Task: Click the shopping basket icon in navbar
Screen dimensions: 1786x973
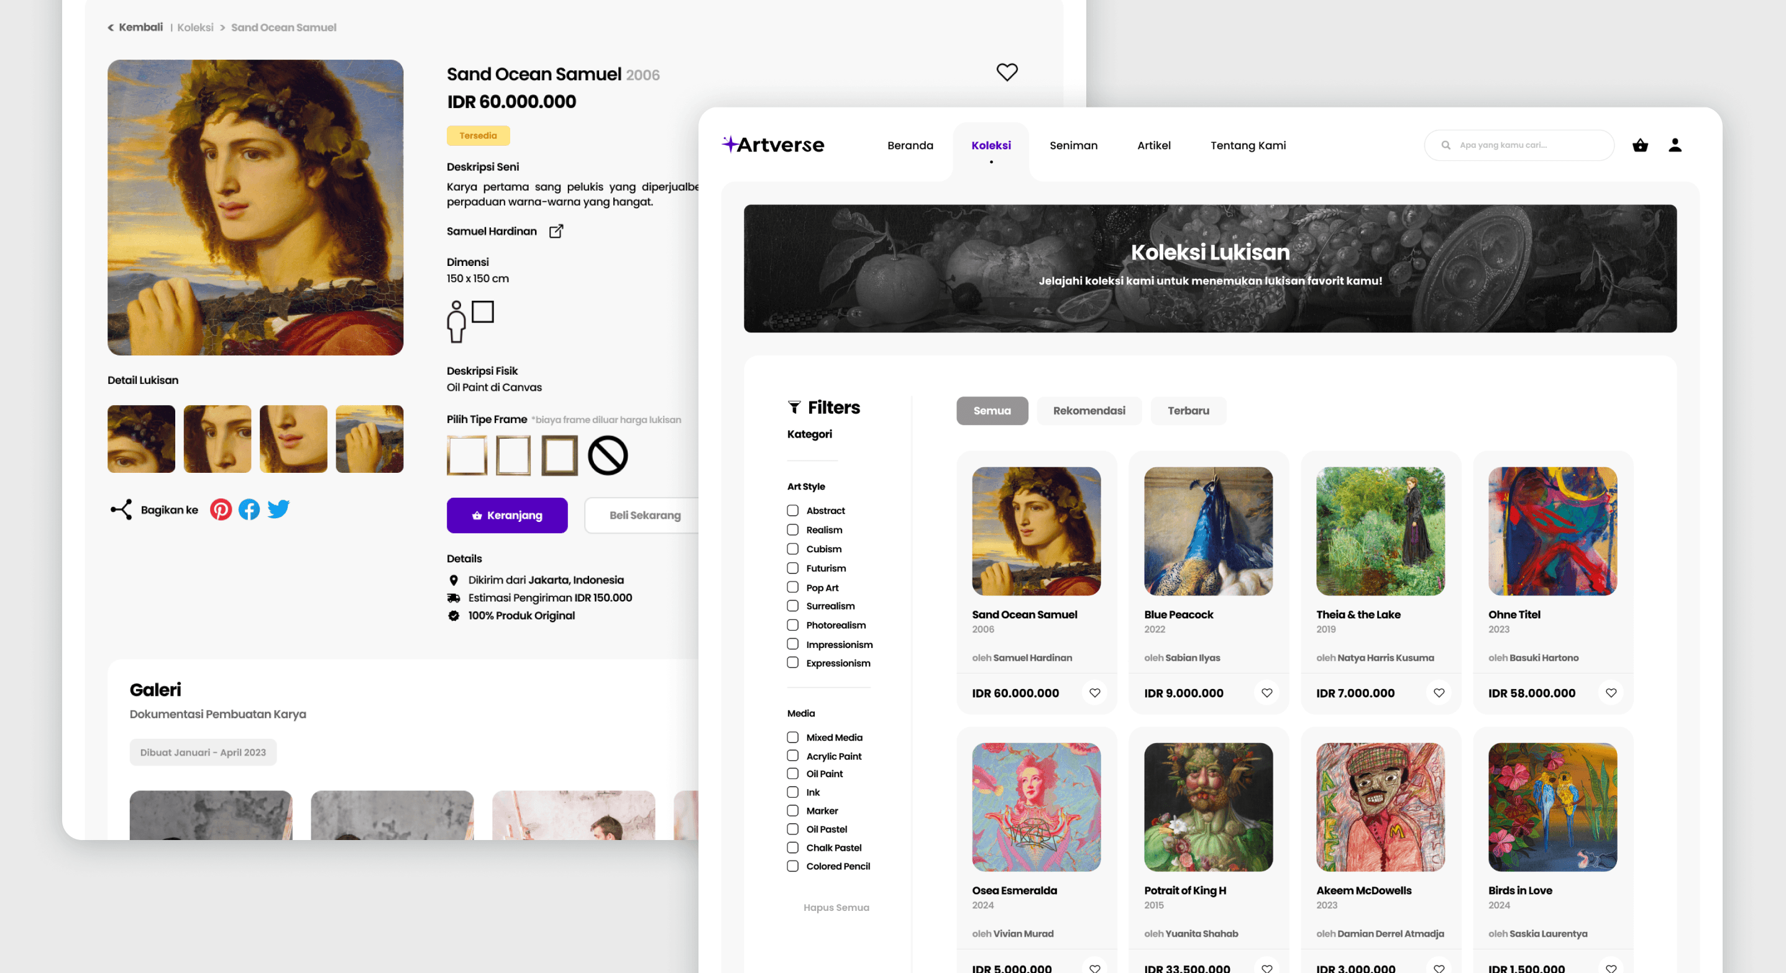Action: (1640, 145)
